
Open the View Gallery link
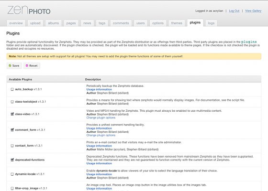pyautogui.click(x=253, y=11)
